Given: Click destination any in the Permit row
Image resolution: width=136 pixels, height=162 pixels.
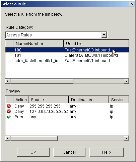Looking at the screenshot, I should pos(73,117).
